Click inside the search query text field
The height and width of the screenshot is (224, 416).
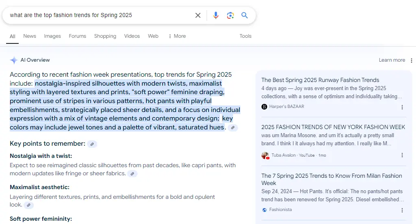98,15
